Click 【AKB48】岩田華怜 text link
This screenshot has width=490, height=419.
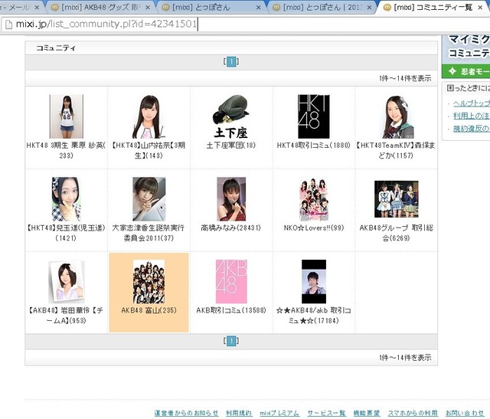point(66,315)
